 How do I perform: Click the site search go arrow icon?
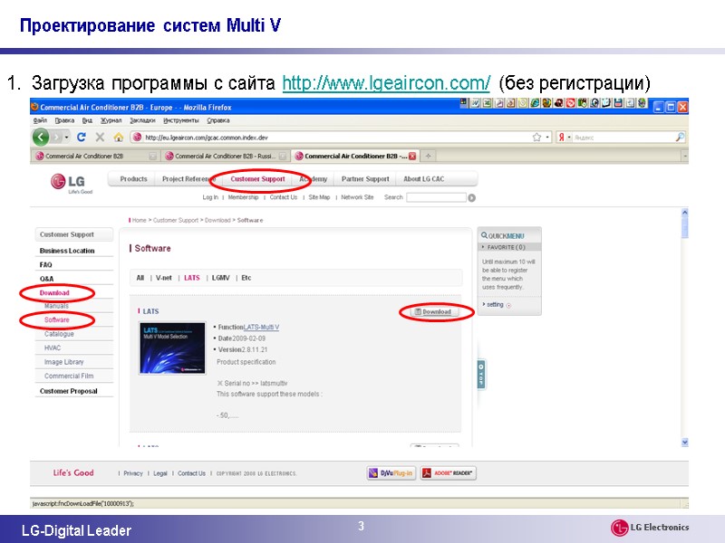tap(472, 197)
